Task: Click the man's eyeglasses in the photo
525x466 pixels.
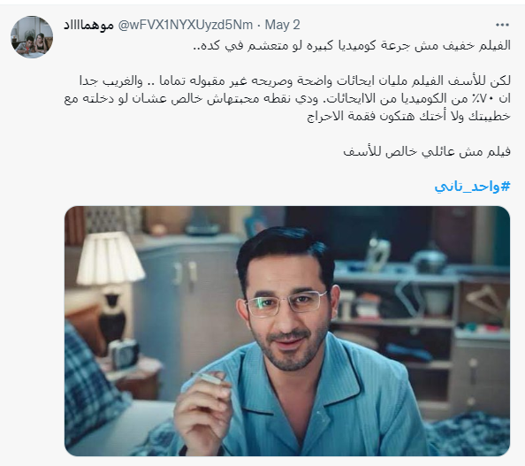Action: pos(285,304)
